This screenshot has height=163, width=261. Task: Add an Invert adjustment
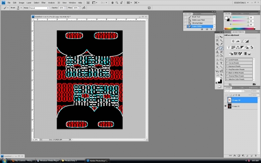click(231, 53)
